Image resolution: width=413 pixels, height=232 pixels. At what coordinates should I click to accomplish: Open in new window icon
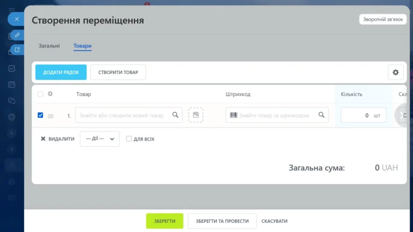(x=17, y=50)
